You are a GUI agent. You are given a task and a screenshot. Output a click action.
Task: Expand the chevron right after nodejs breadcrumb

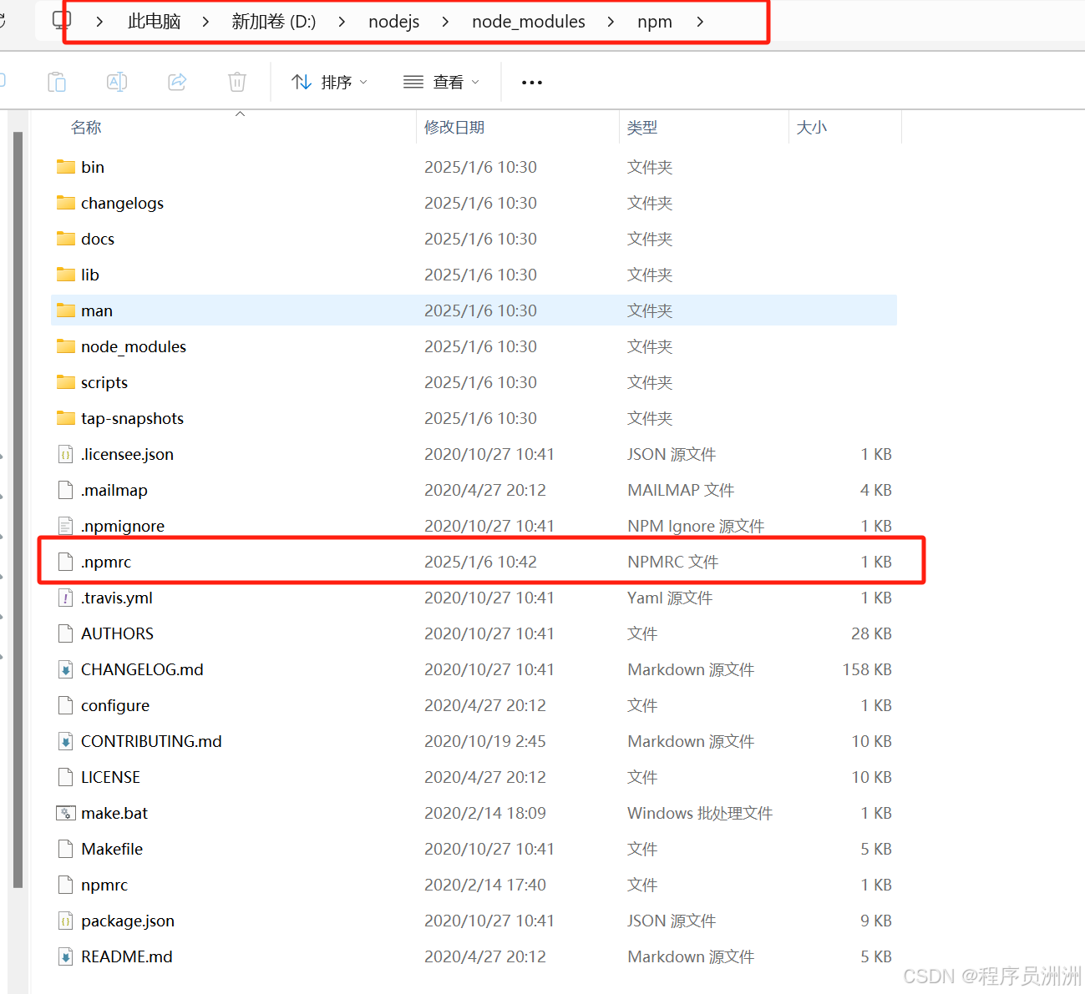pyautogui.click(x=445, y=22)
